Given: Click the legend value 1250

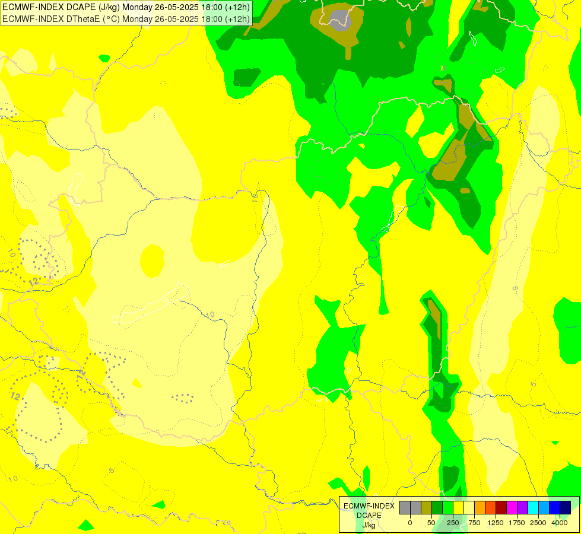Looking at the screenshot, I should [496, 523].
